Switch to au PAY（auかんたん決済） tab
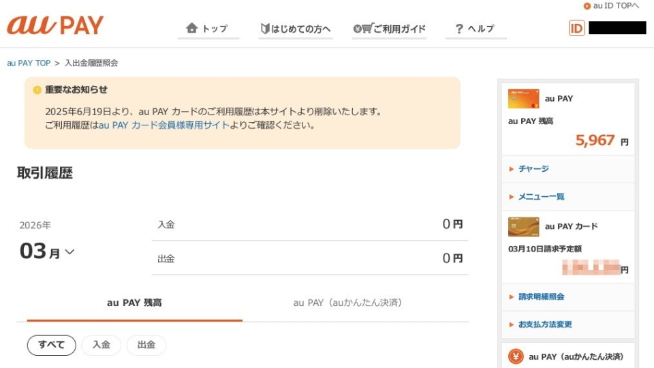Screen dimensions: 654x368 pyautogui.click(x=347, y=303)
